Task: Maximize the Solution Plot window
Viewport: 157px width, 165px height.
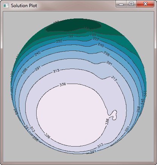Action: [x=131, y=4]
